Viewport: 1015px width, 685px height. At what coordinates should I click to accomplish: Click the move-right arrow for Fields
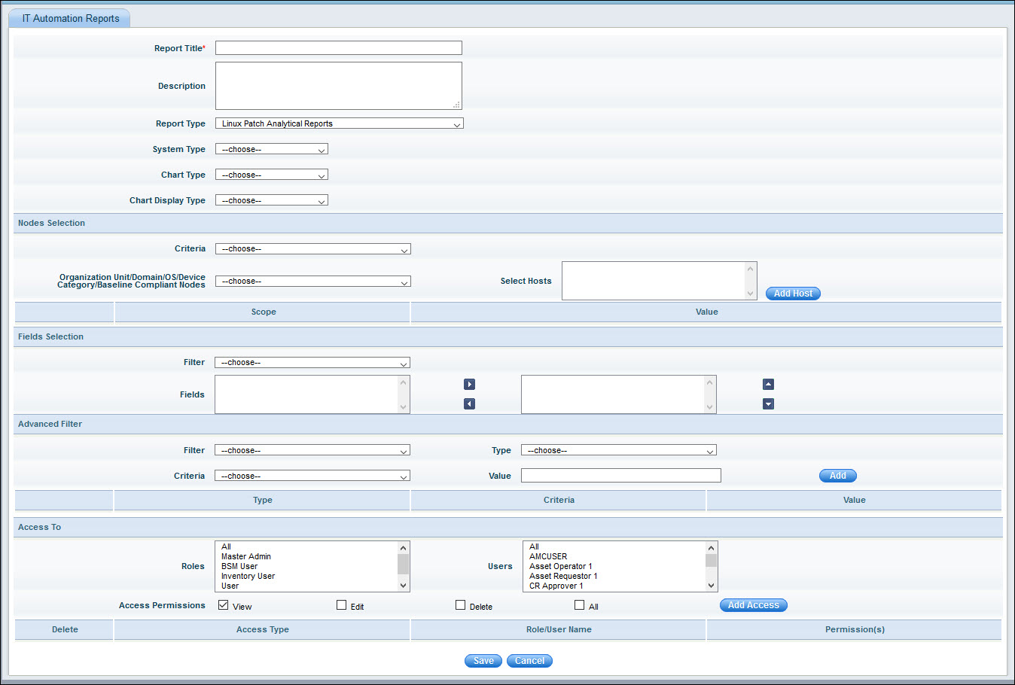point(469,385)
